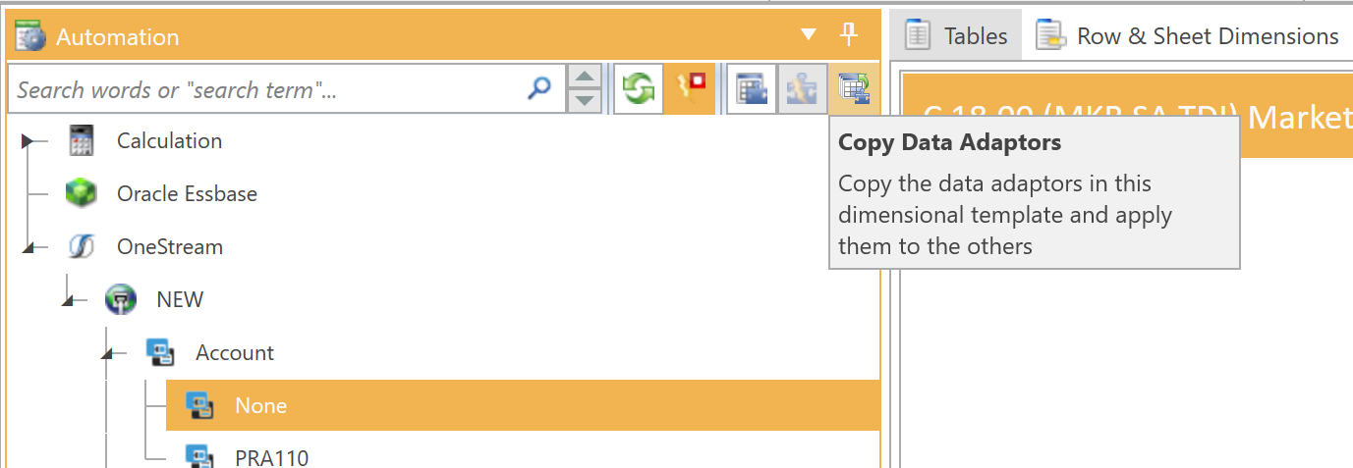Expand the Calculation tree node

coord(28,141)
